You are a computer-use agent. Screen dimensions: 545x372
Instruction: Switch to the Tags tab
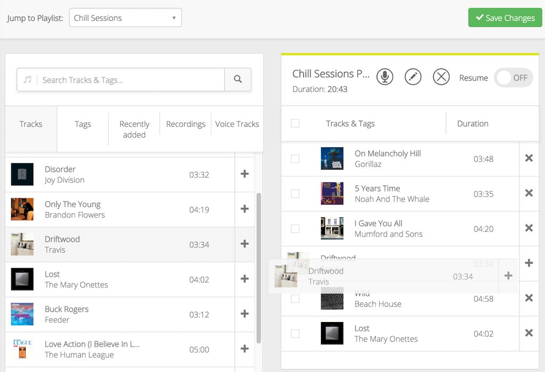coord(82,124)
